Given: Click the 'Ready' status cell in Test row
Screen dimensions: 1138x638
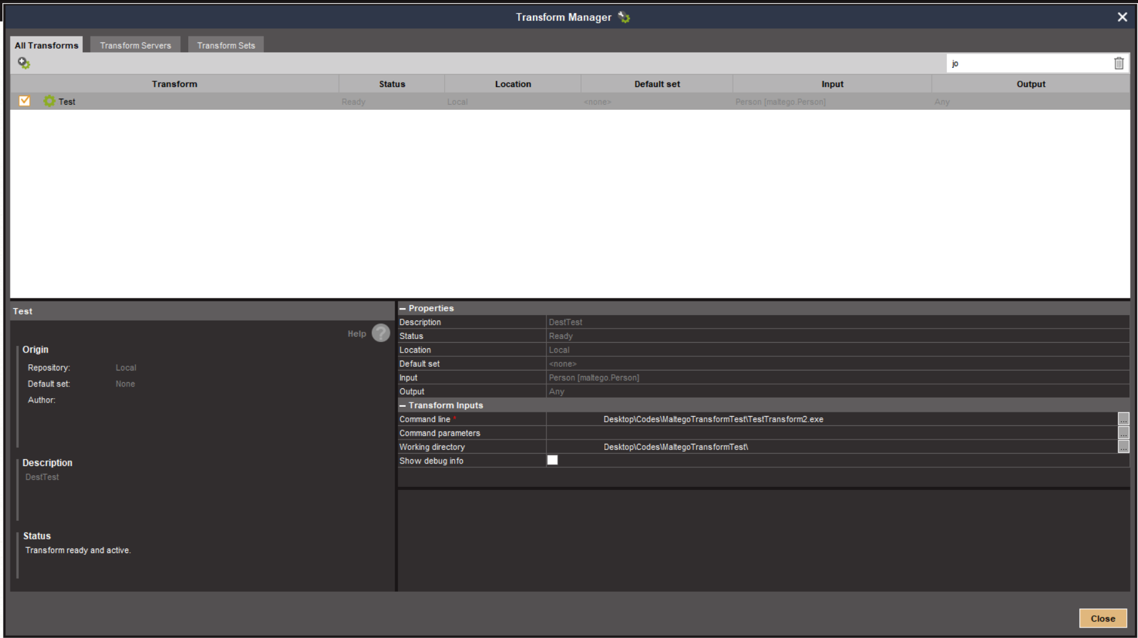Looking at the screenshot, I should coord(353,102).
